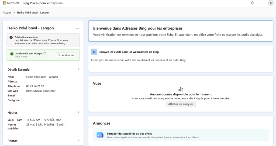Open Partager des actualités ou des offres
The image size is (276, 146).
coord(129,134)
